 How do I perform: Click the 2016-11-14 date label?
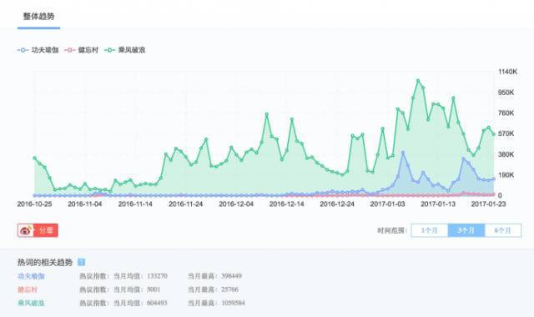[135, 204]
